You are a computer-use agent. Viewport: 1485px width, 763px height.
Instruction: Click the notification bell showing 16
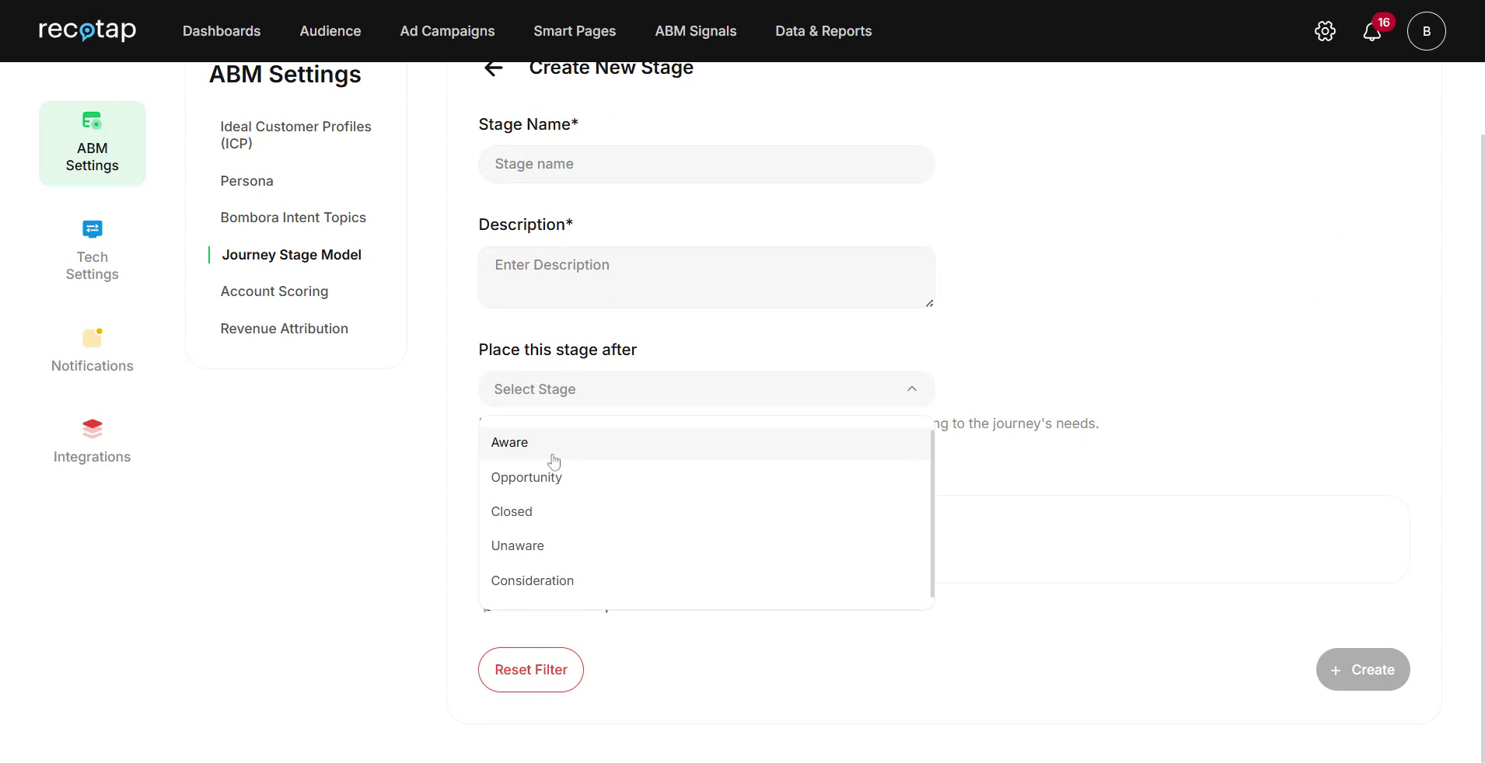(1373, 31)
